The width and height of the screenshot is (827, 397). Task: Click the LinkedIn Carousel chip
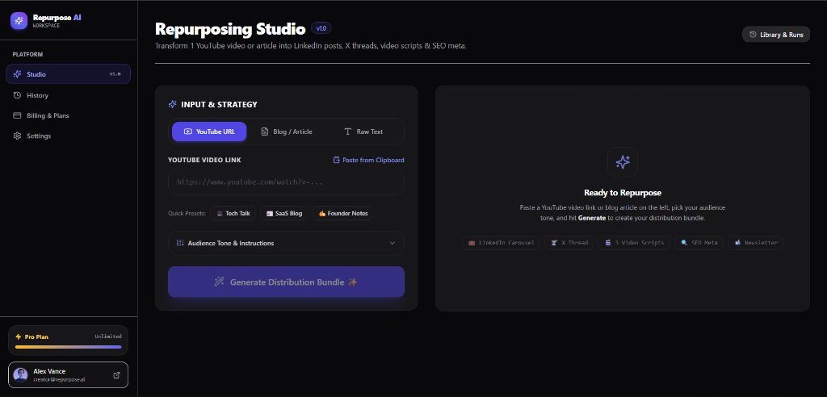coord(501,243)
